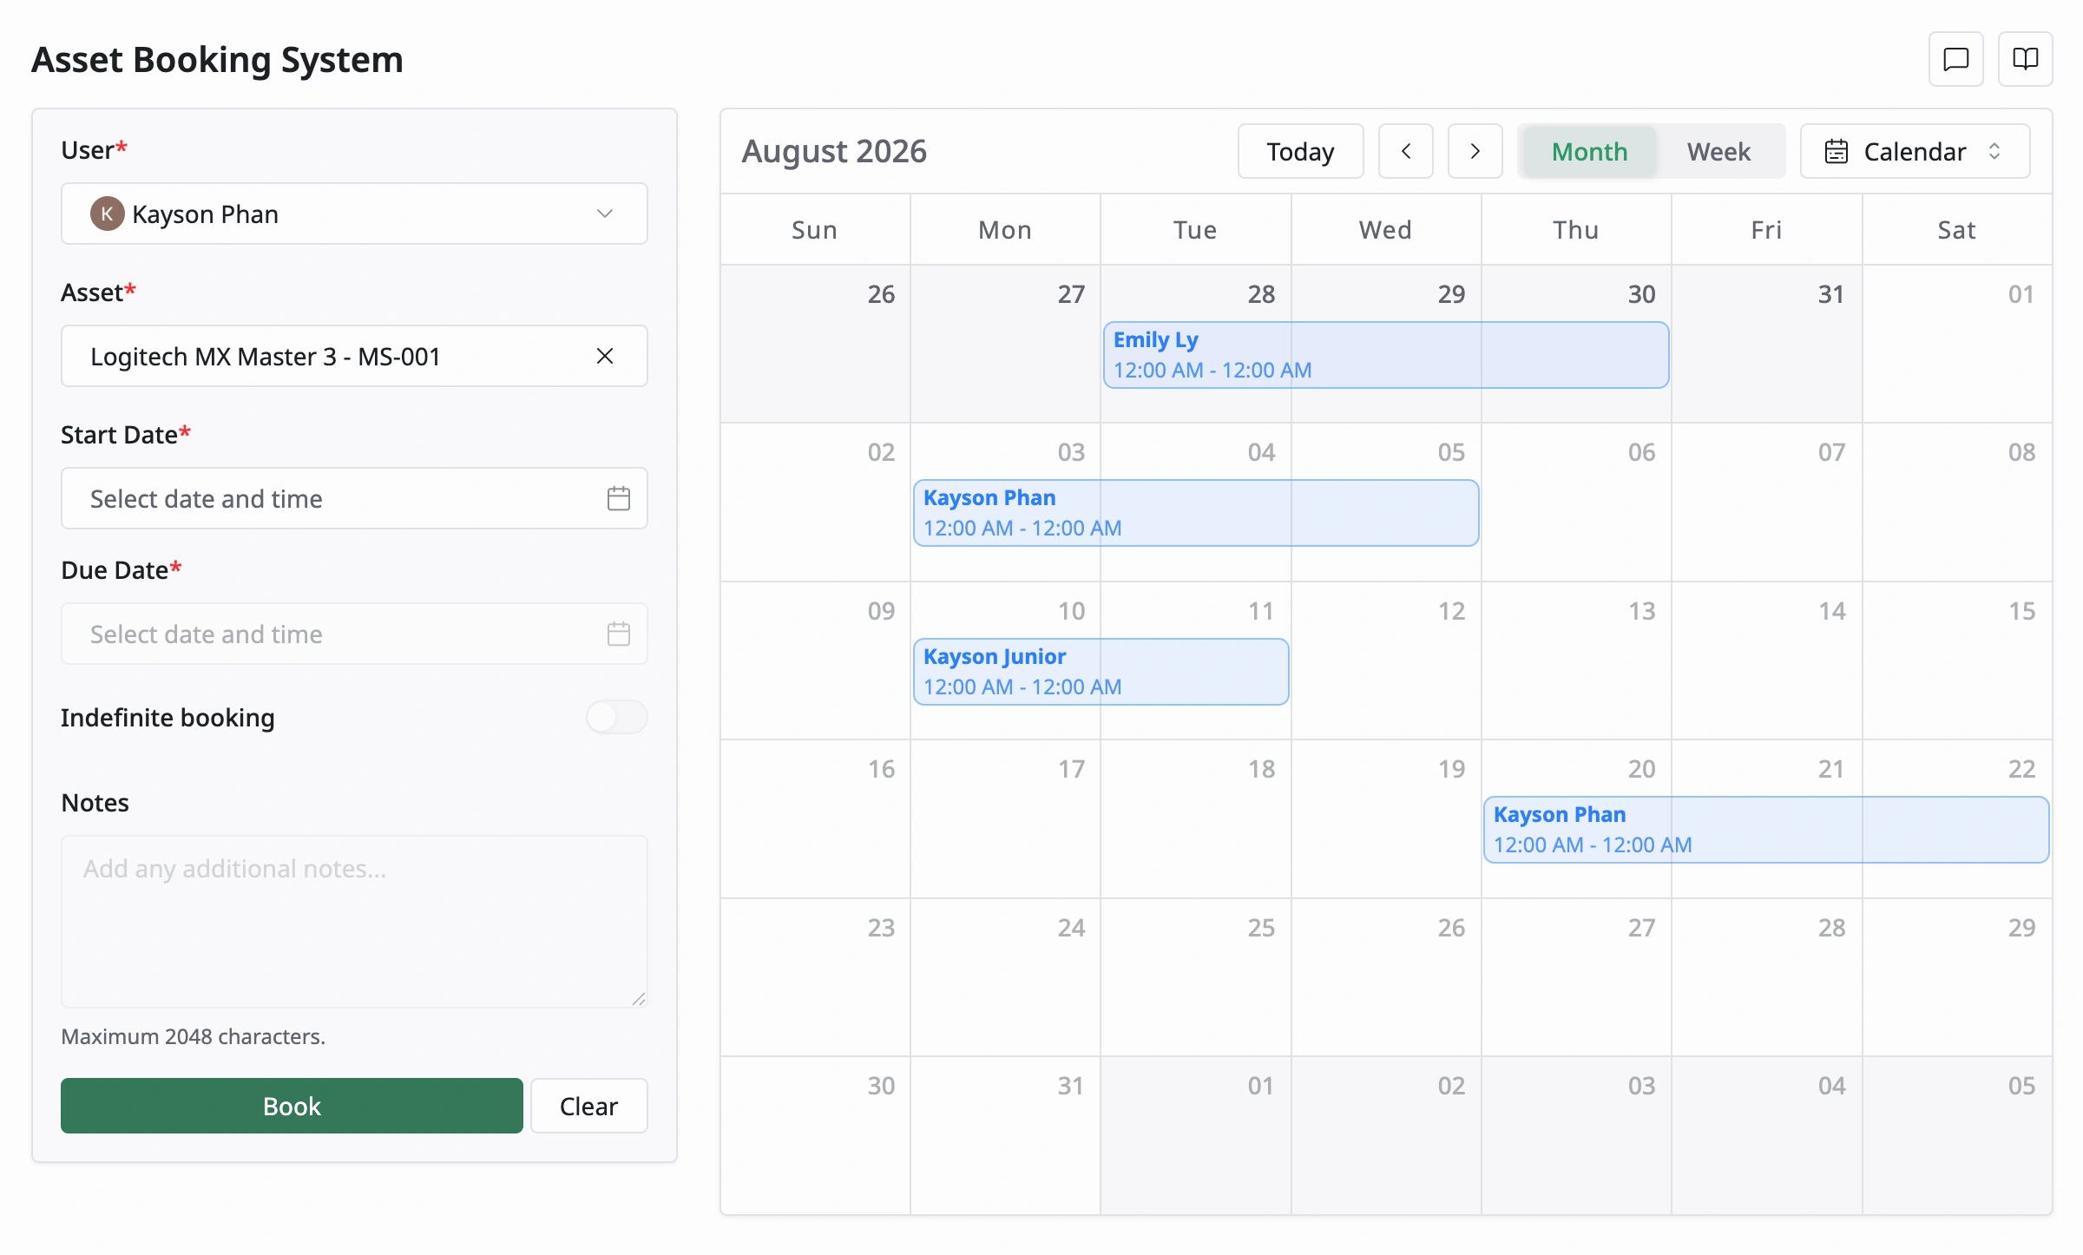Expand the User dropdown chevron

click(x=605, y=214)
